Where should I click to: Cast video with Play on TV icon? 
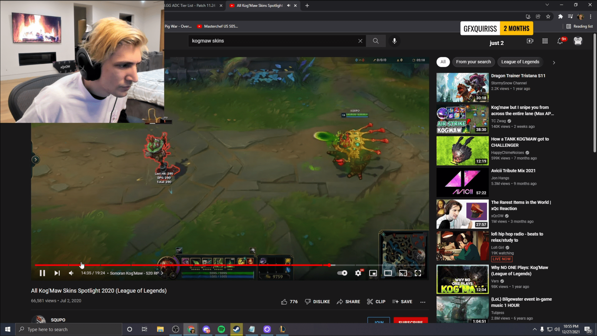tap(403, 273)
